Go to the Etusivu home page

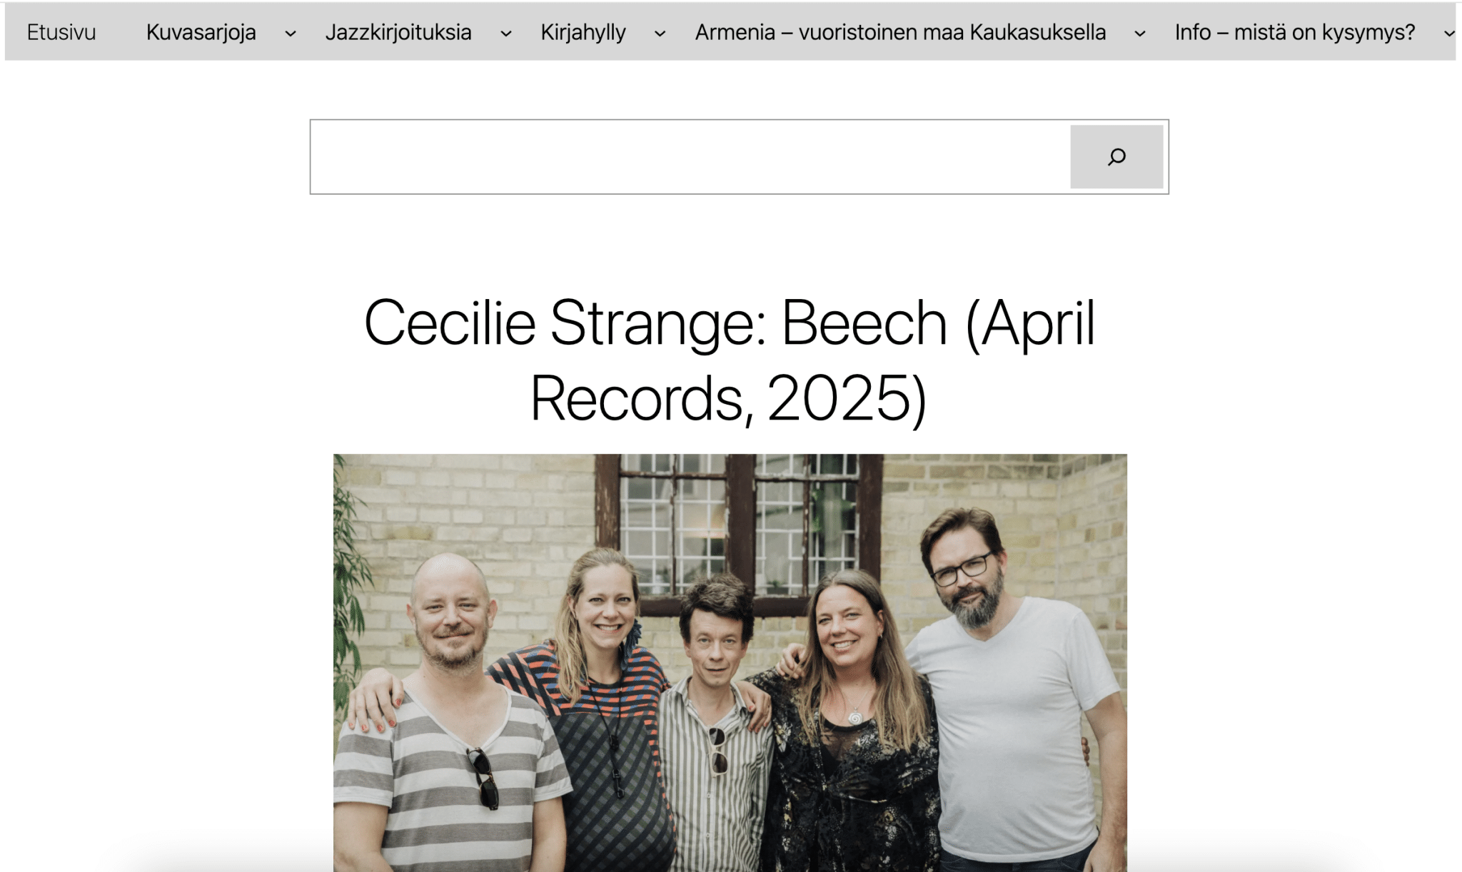61,32
